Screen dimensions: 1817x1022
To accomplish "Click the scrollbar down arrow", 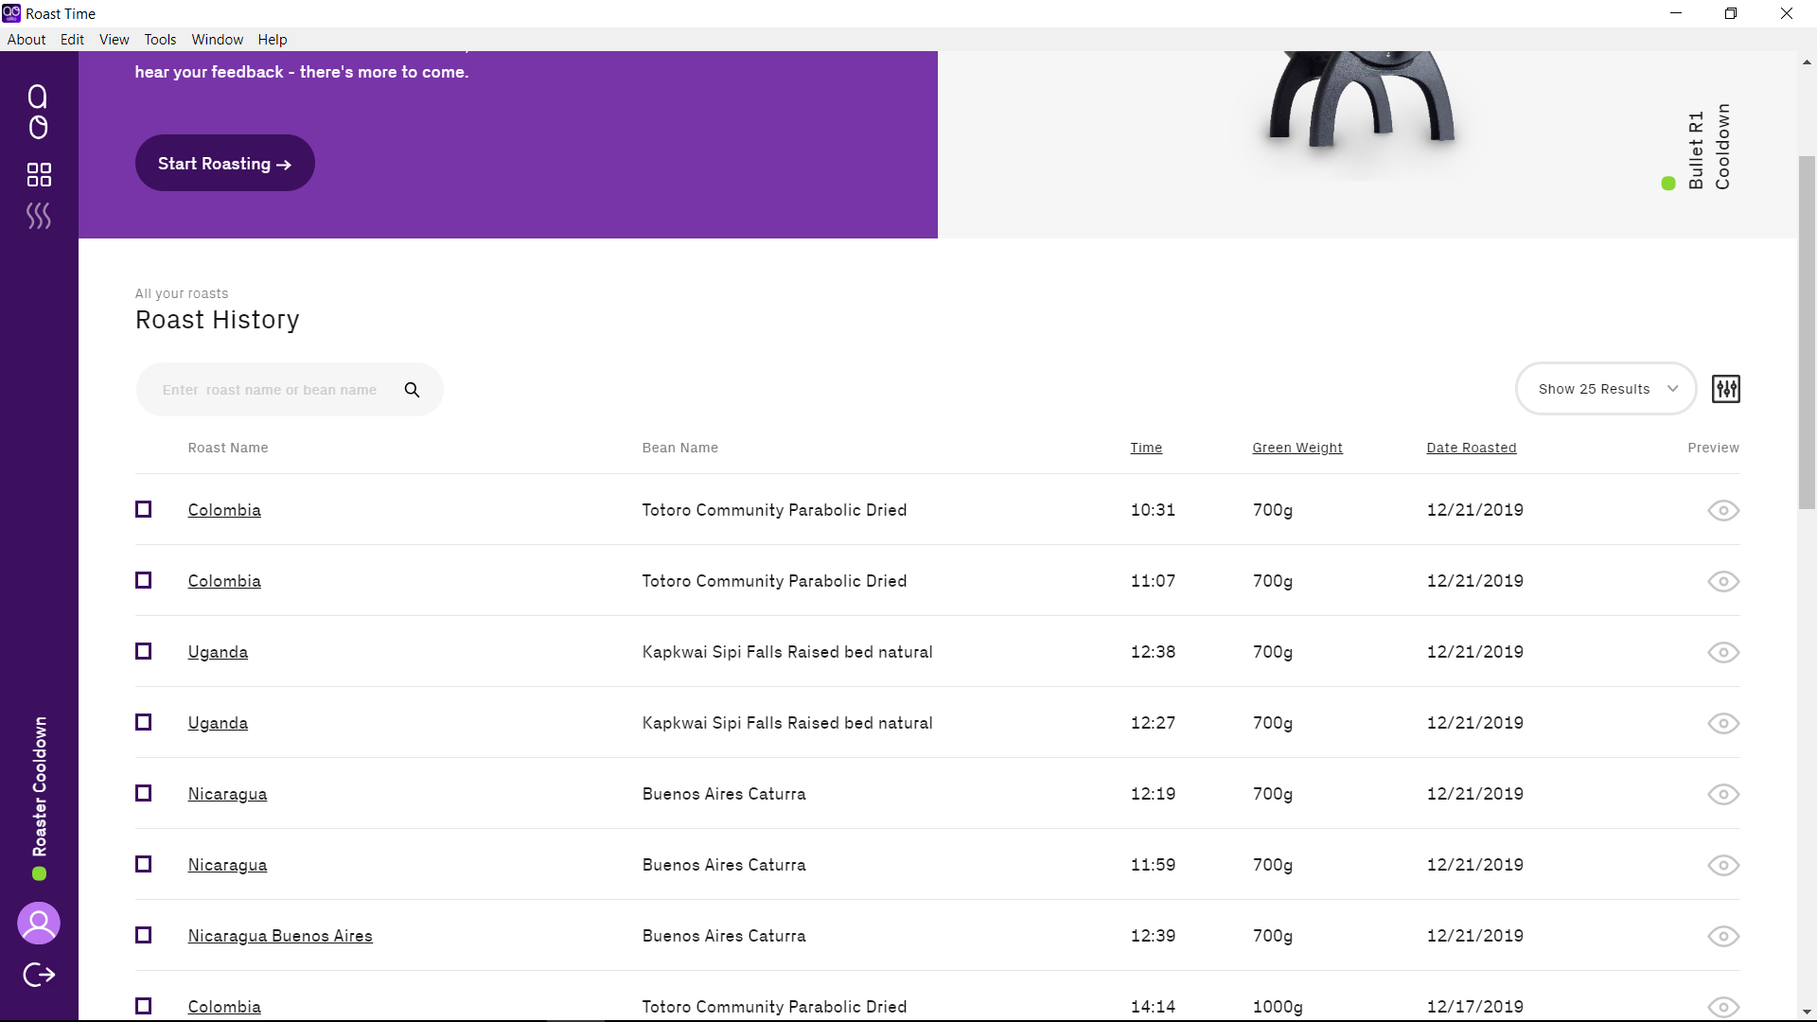I will (1807, 1012).
